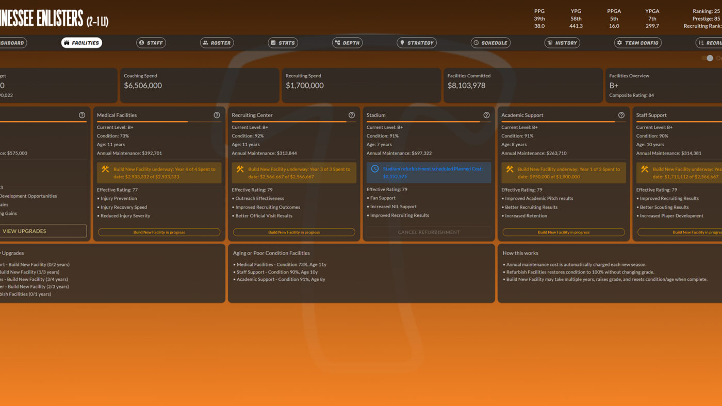Click Recruiting Center Build New Facility button
The width and height of the screenshot is (722, 406).
click(294, 232)
